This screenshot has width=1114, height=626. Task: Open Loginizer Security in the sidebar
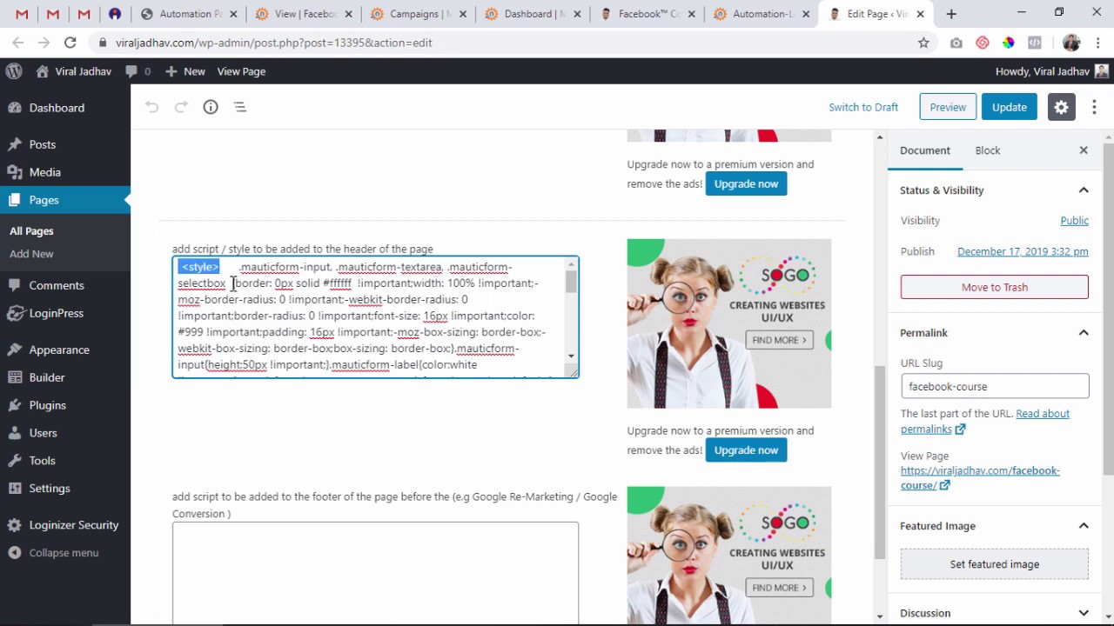tap(74, 525)
